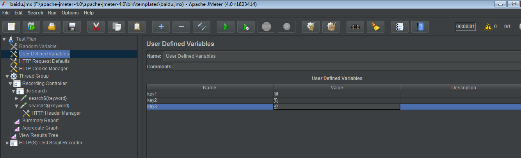Screen dimensions: 521x158
Task: Select HTTP Header Manager tree item
Action: pos(56,113)
